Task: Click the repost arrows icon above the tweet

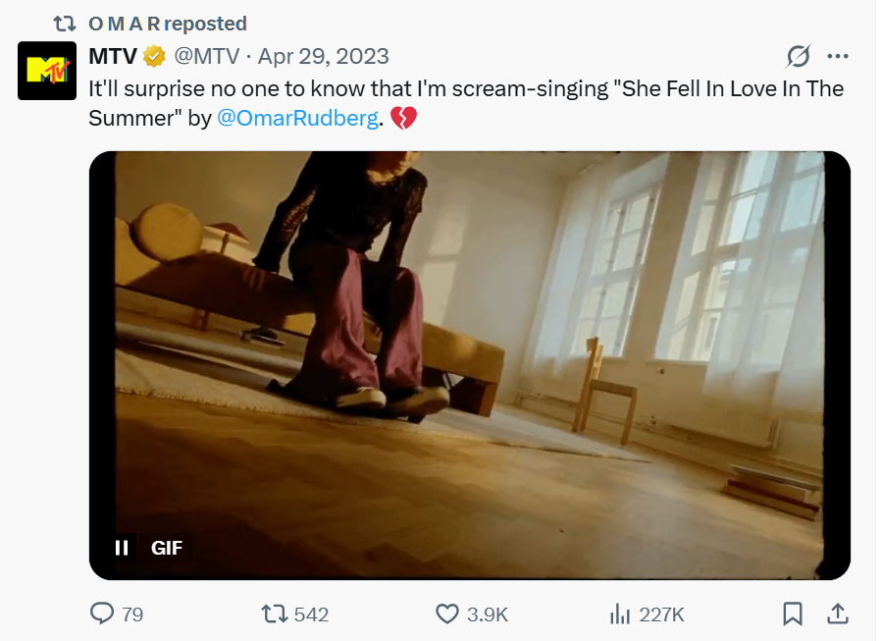Action: coord(65,24)
